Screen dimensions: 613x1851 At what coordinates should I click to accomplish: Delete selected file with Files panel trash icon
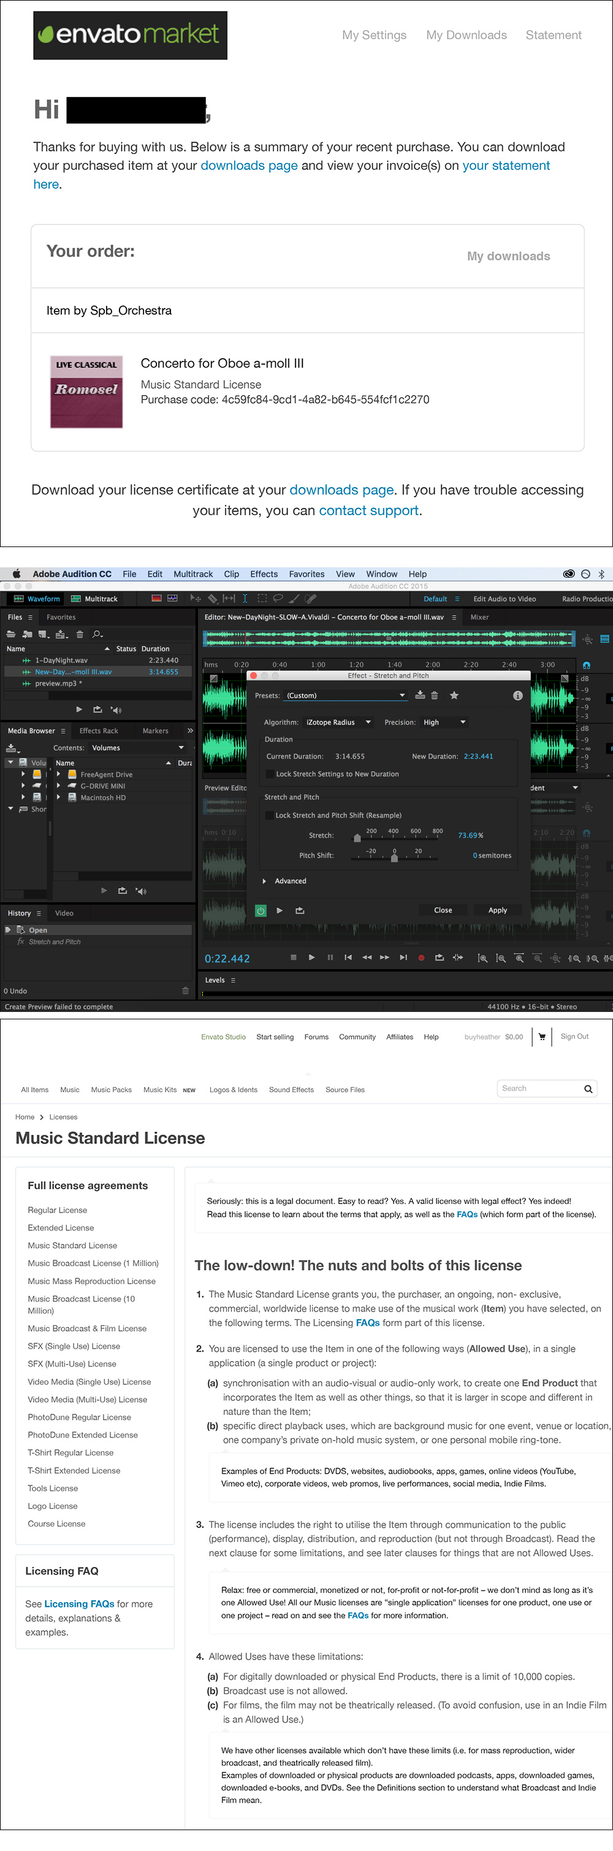click(x=80, y=634)
